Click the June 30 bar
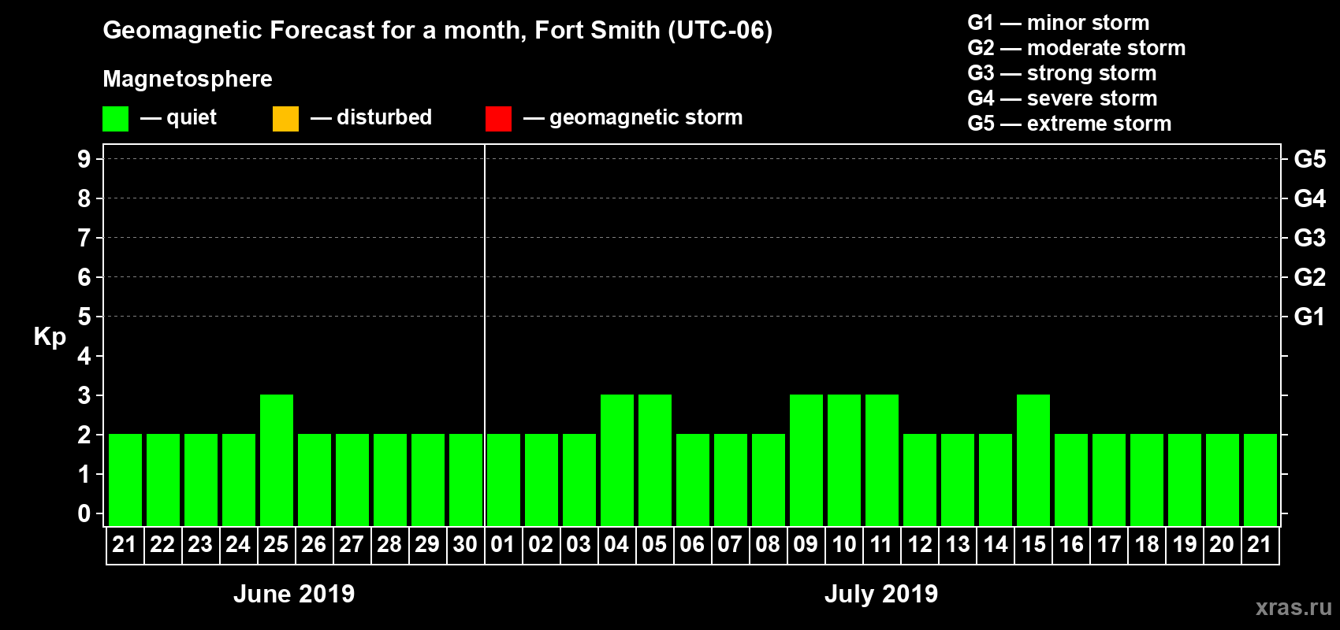 (x=466, y=480)
